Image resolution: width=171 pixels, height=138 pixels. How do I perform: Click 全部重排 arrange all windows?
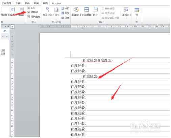[87, 12]
